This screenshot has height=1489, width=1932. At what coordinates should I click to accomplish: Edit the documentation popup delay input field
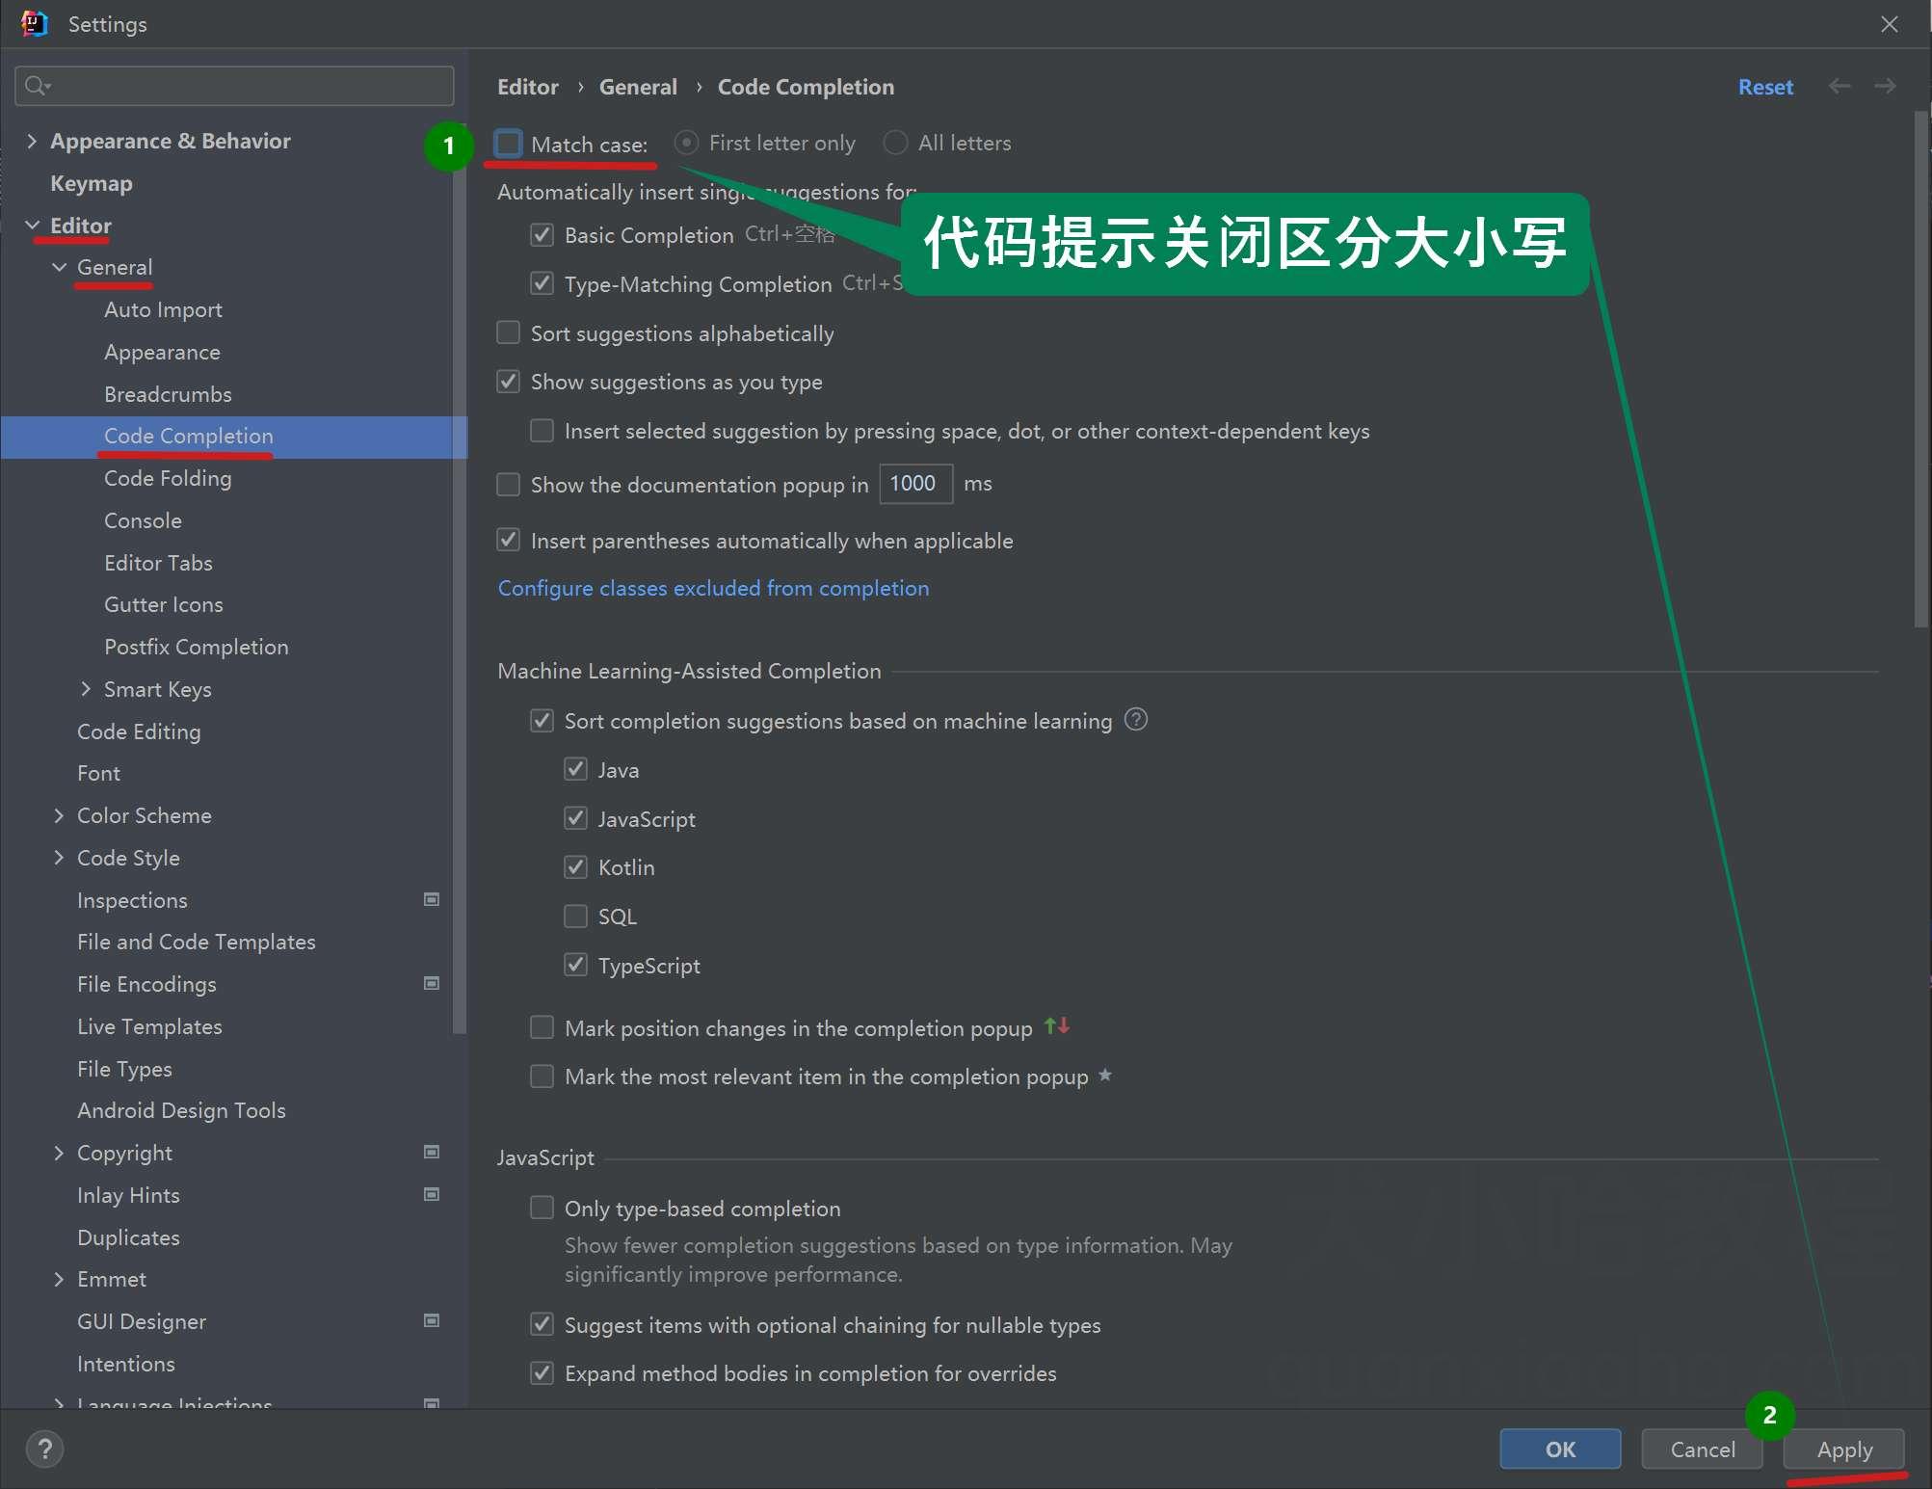(x=913, y=483)
